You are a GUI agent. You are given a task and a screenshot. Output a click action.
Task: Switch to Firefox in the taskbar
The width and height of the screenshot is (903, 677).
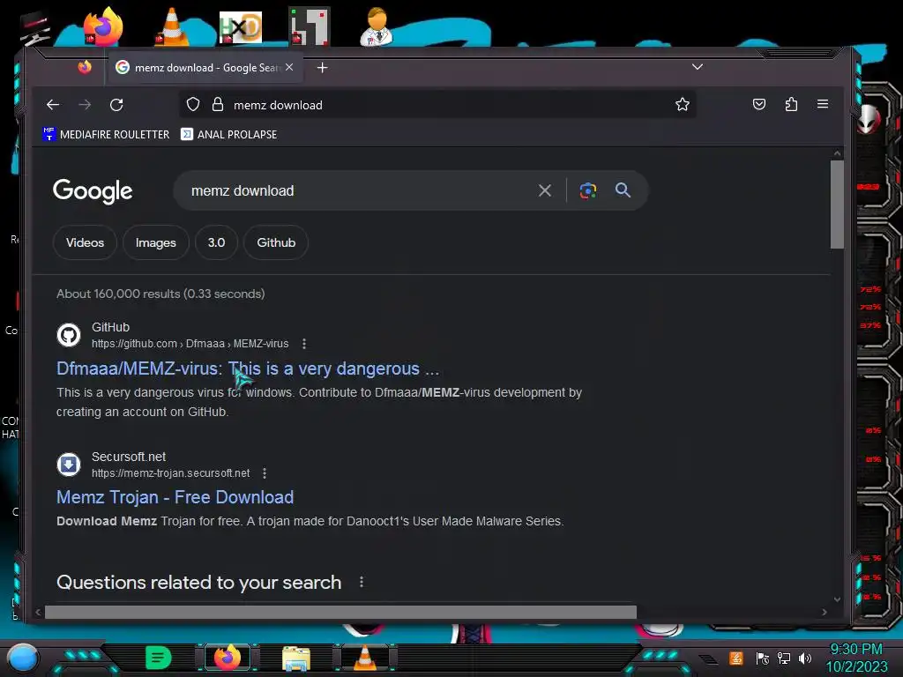[228, 658]
